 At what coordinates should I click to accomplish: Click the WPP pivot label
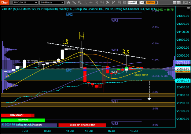click(x=115, y=72)
